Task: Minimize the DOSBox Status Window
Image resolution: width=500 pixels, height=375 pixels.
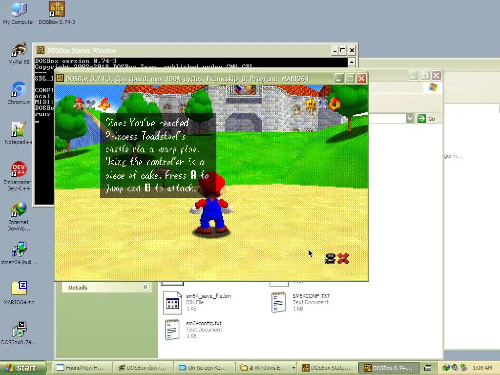Action: tap(334, 50)
